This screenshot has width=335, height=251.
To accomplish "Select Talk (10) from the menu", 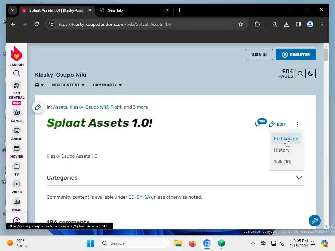I will tap(282, 162).
